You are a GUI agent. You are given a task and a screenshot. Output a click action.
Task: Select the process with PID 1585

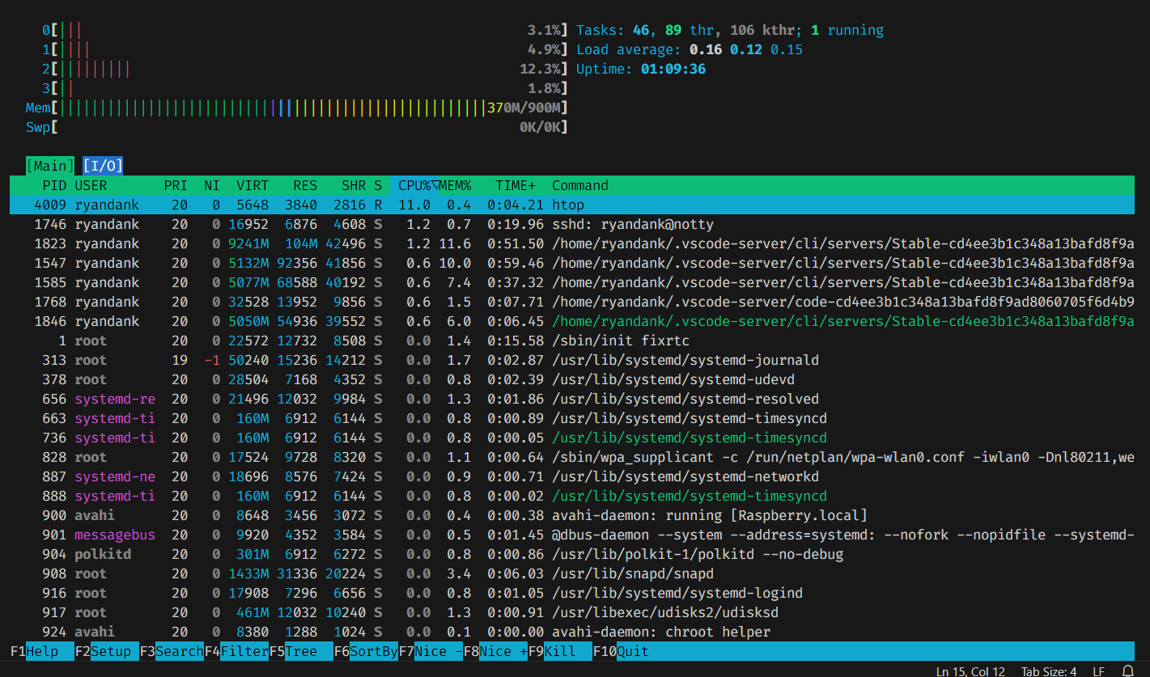point(572,282)
